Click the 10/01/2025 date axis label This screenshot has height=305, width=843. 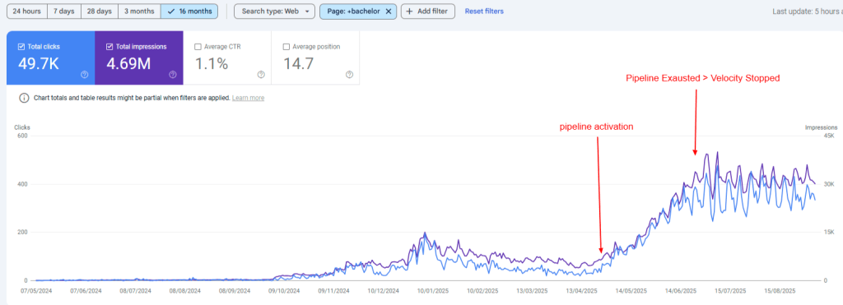(x=432, y=290)
